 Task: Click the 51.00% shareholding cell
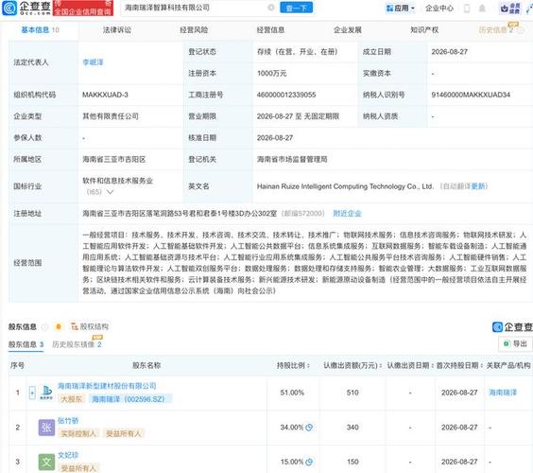coord(292,393)
